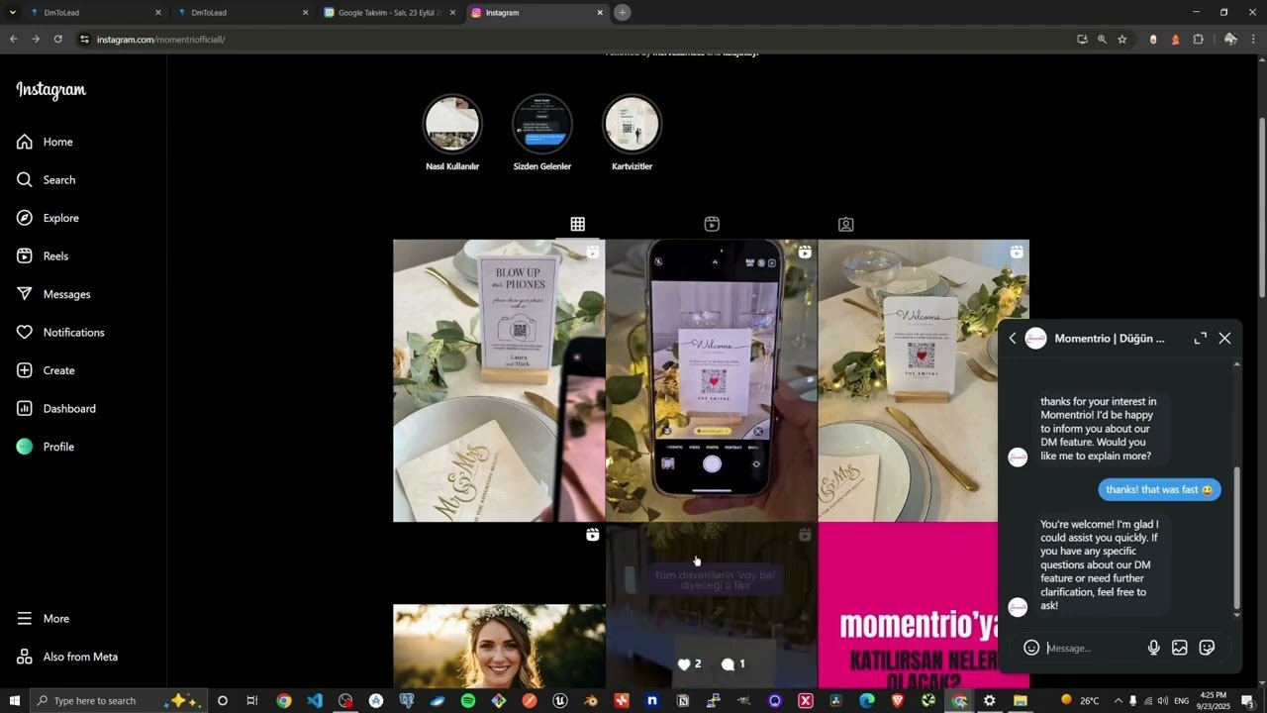Open the browser profile avatar
This screenshot has height=713, width=1267.
click(1230, 40)
